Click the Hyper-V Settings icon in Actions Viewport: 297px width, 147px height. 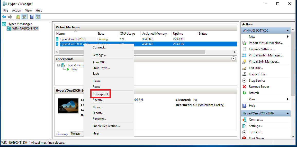[x=244, y=49]
